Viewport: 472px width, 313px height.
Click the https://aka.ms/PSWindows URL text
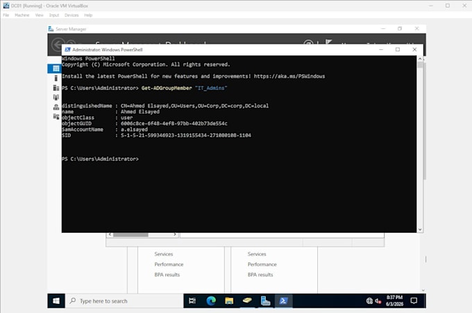[289, 76]
